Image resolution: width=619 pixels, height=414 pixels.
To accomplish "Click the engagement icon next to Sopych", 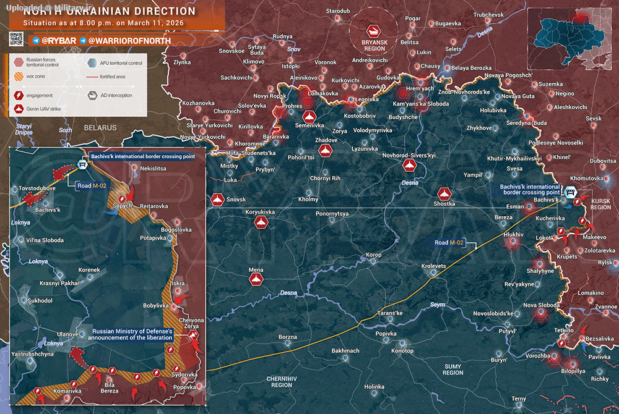I will tap(122, 200).
